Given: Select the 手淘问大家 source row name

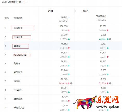Looking at the screenshot, I should click(19, 108).
